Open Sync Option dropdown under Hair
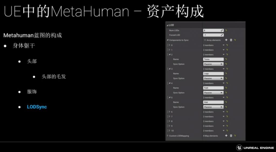 tap(213, 107)
